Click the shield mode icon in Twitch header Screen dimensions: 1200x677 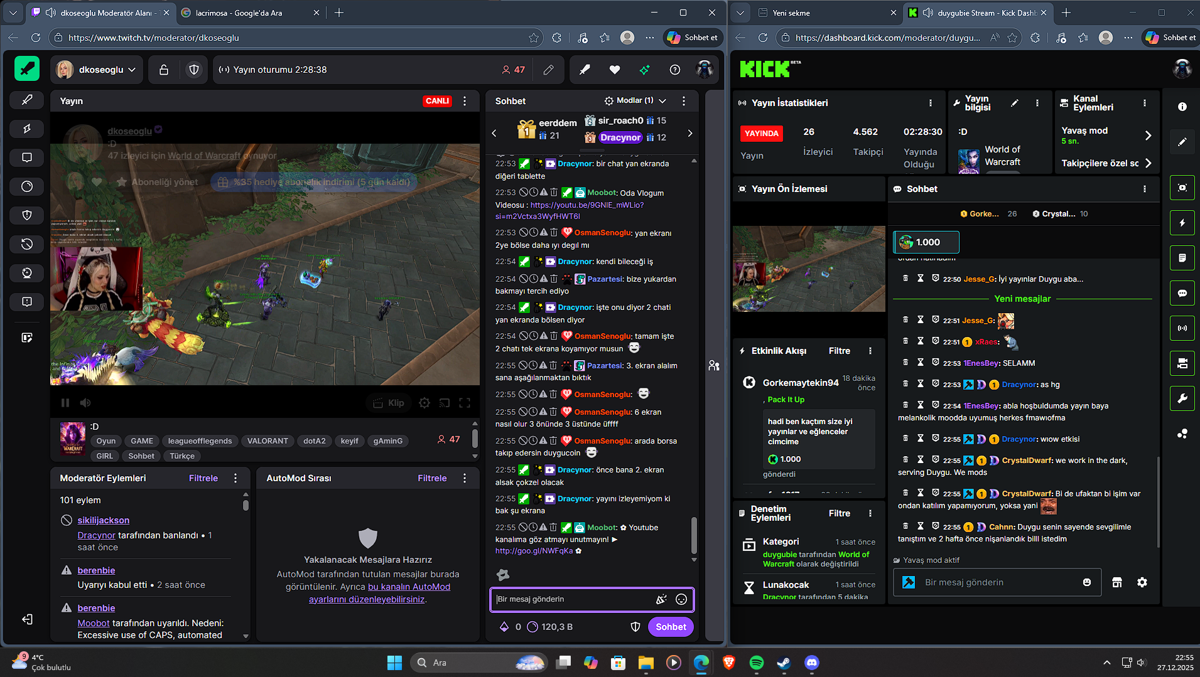(x=194, y=70)
